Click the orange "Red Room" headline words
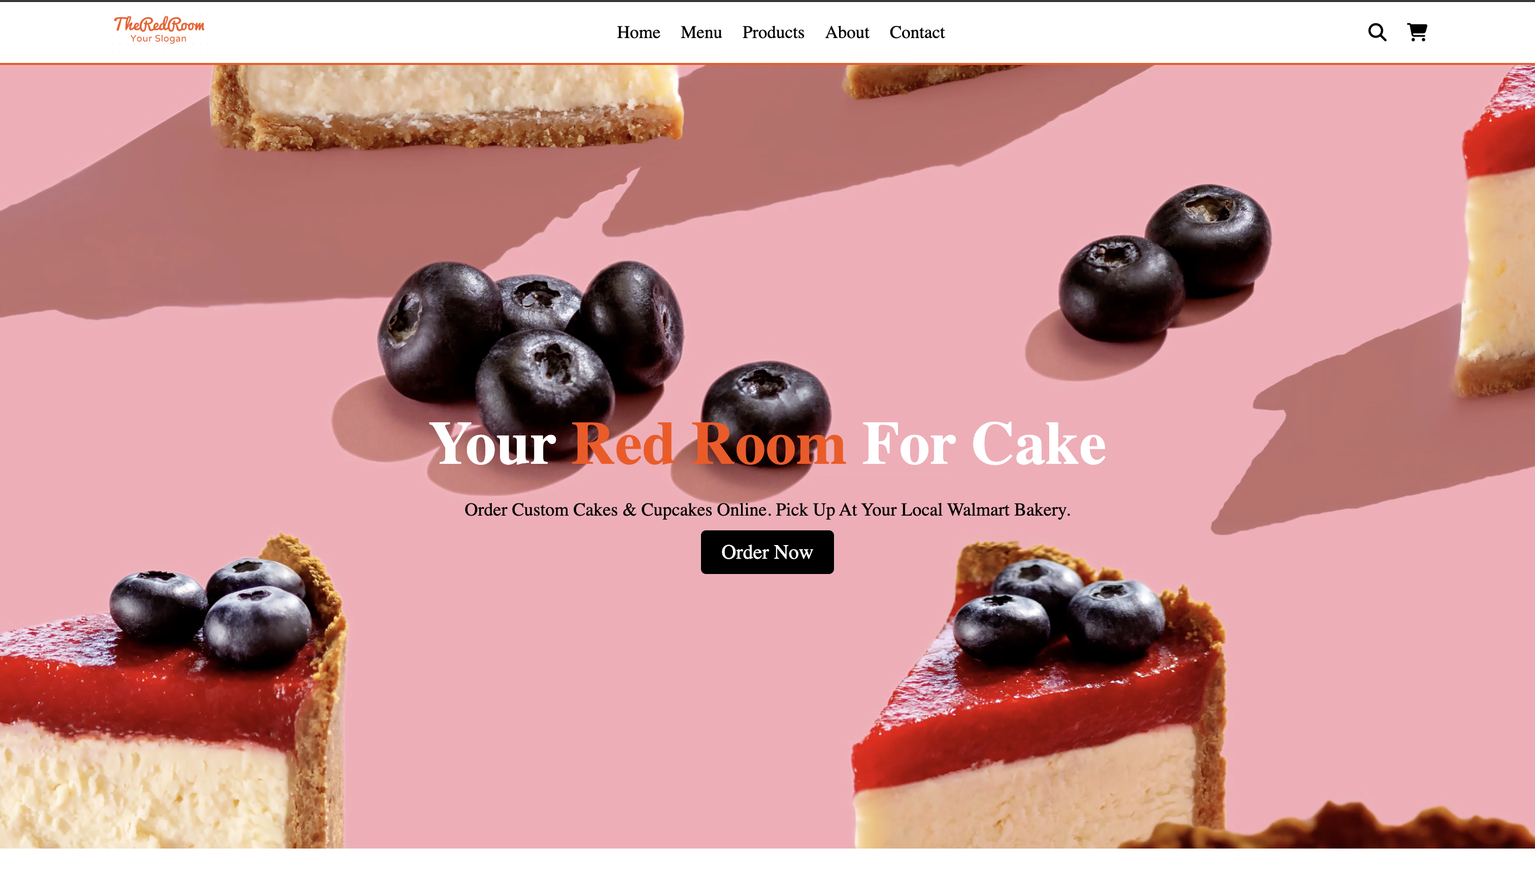Viewport: 1535px width, 879px height. [708, 445]
